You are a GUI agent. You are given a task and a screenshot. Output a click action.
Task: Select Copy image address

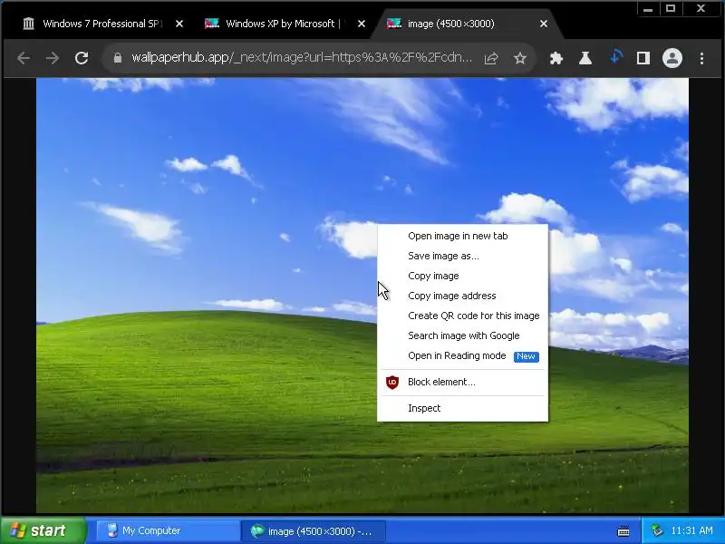[463, 296]
